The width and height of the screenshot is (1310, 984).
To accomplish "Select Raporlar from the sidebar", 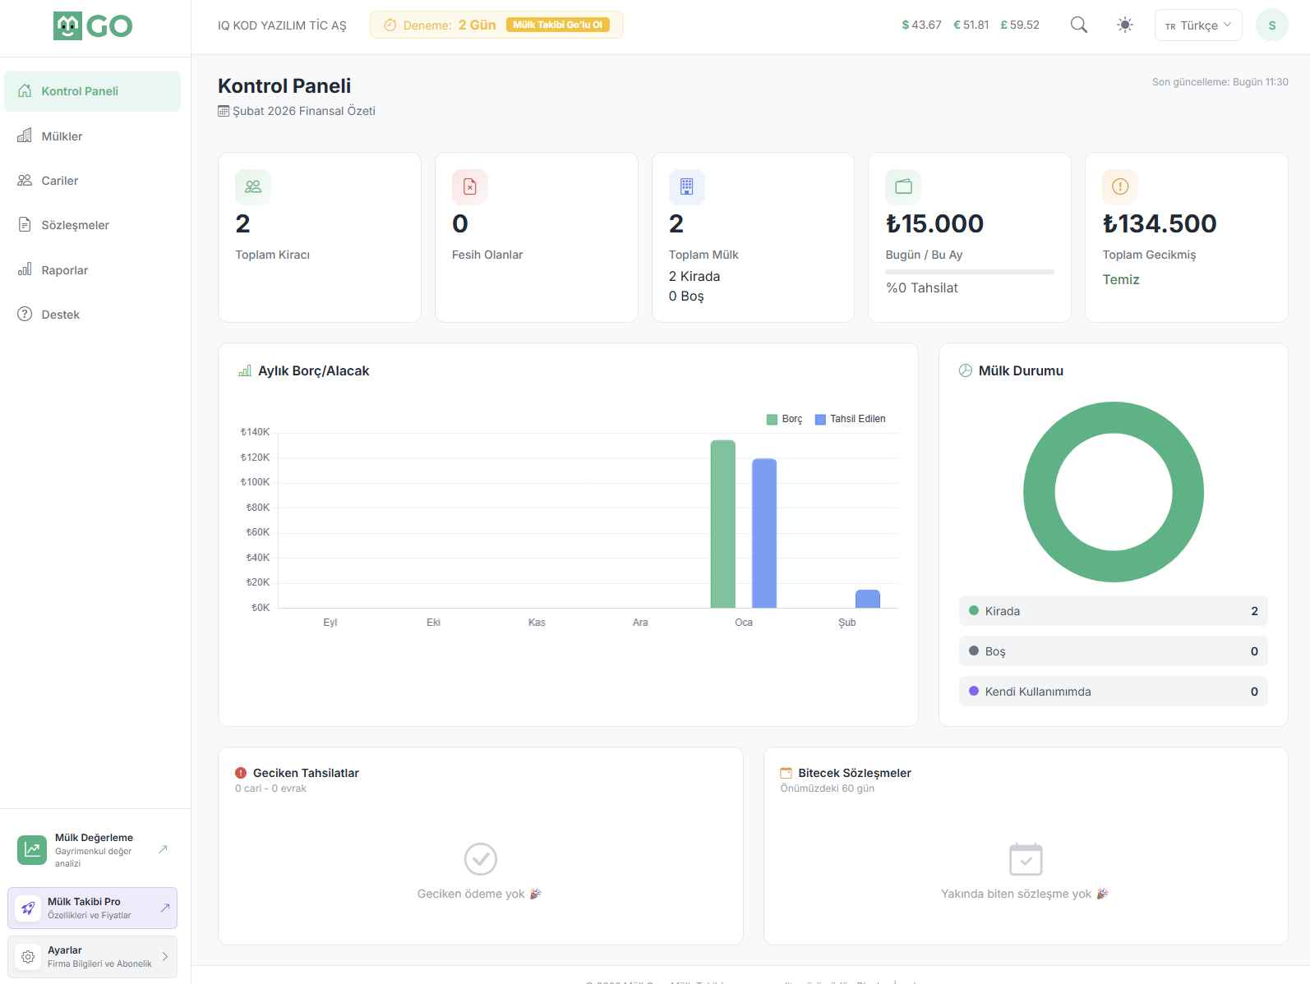I will pyautogui.click(x=64, y=270).
